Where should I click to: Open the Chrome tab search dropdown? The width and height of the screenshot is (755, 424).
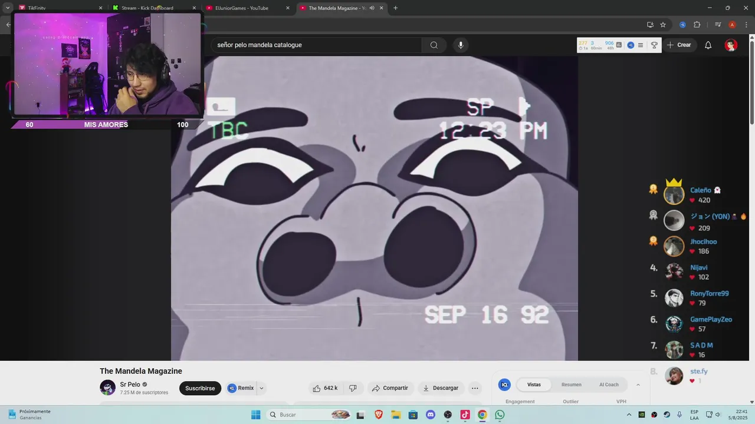tap(8, 8)
